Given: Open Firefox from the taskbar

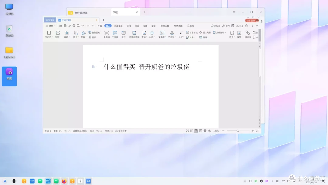Looking at the screenshot, I should (64, 181).
